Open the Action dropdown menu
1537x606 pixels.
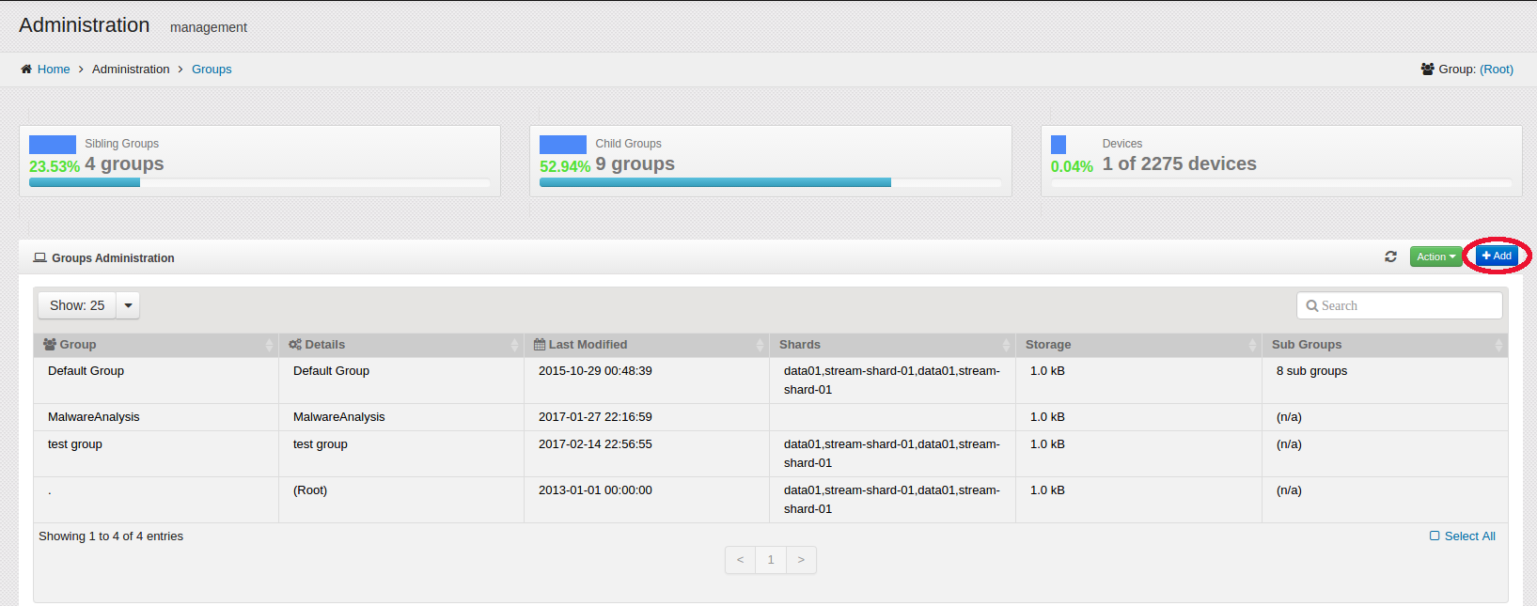[x=1435, y=256]
